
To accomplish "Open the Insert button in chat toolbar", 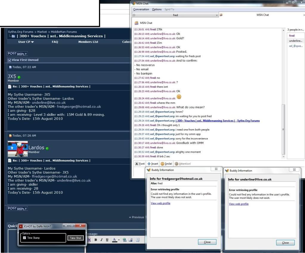I will click(x=153, y=164).
